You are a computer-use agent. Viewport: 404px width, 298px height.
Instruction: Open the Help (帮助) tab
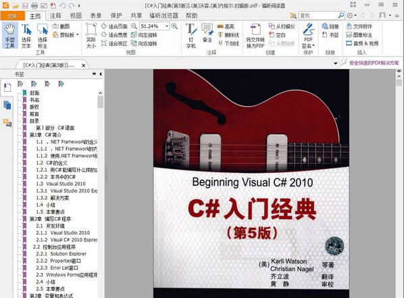(x=192, y=16)
